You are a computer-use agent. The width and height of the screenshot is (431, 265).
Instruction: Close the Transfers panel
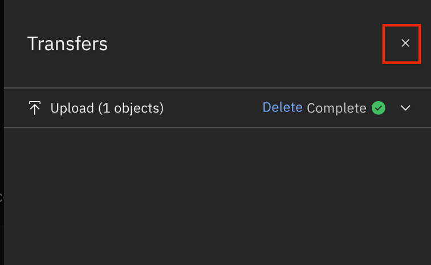click(405, 43)
